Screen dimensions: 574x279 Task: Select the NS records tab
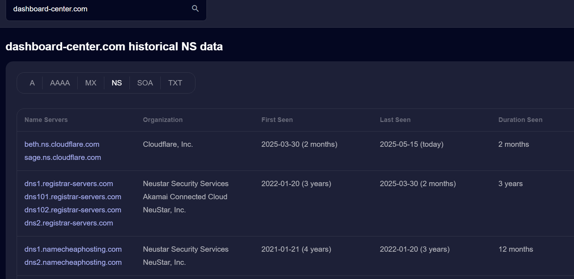click(x=117, y=83)
